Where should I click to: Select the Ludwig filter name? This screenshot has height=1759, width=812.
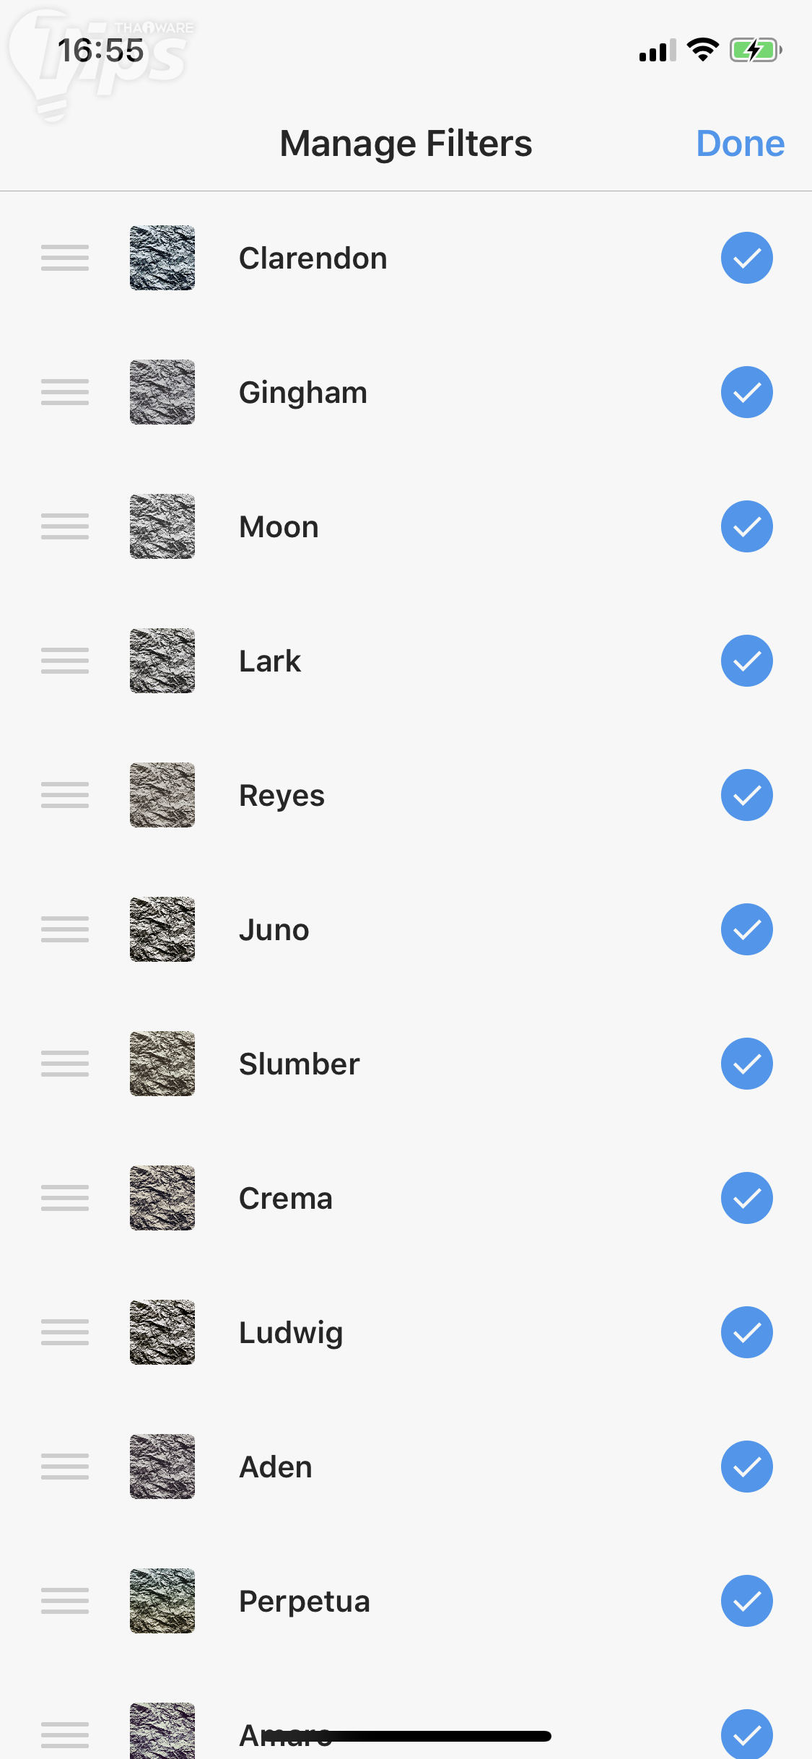(291, 1333)
